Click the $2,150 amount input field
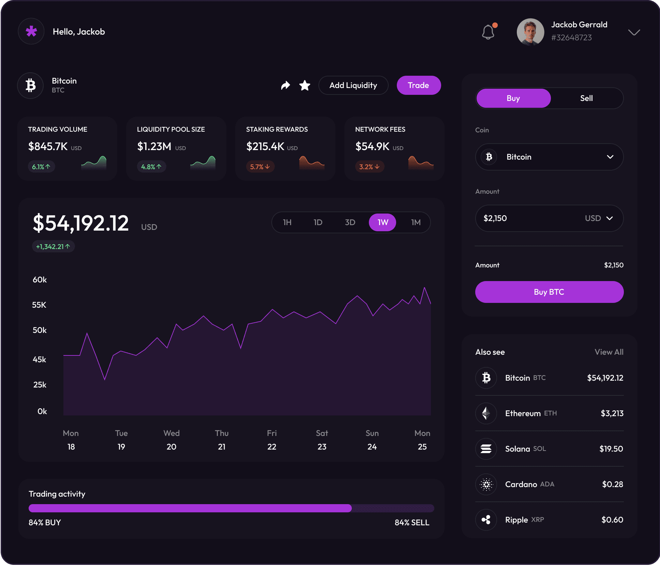 click(528, 218)
